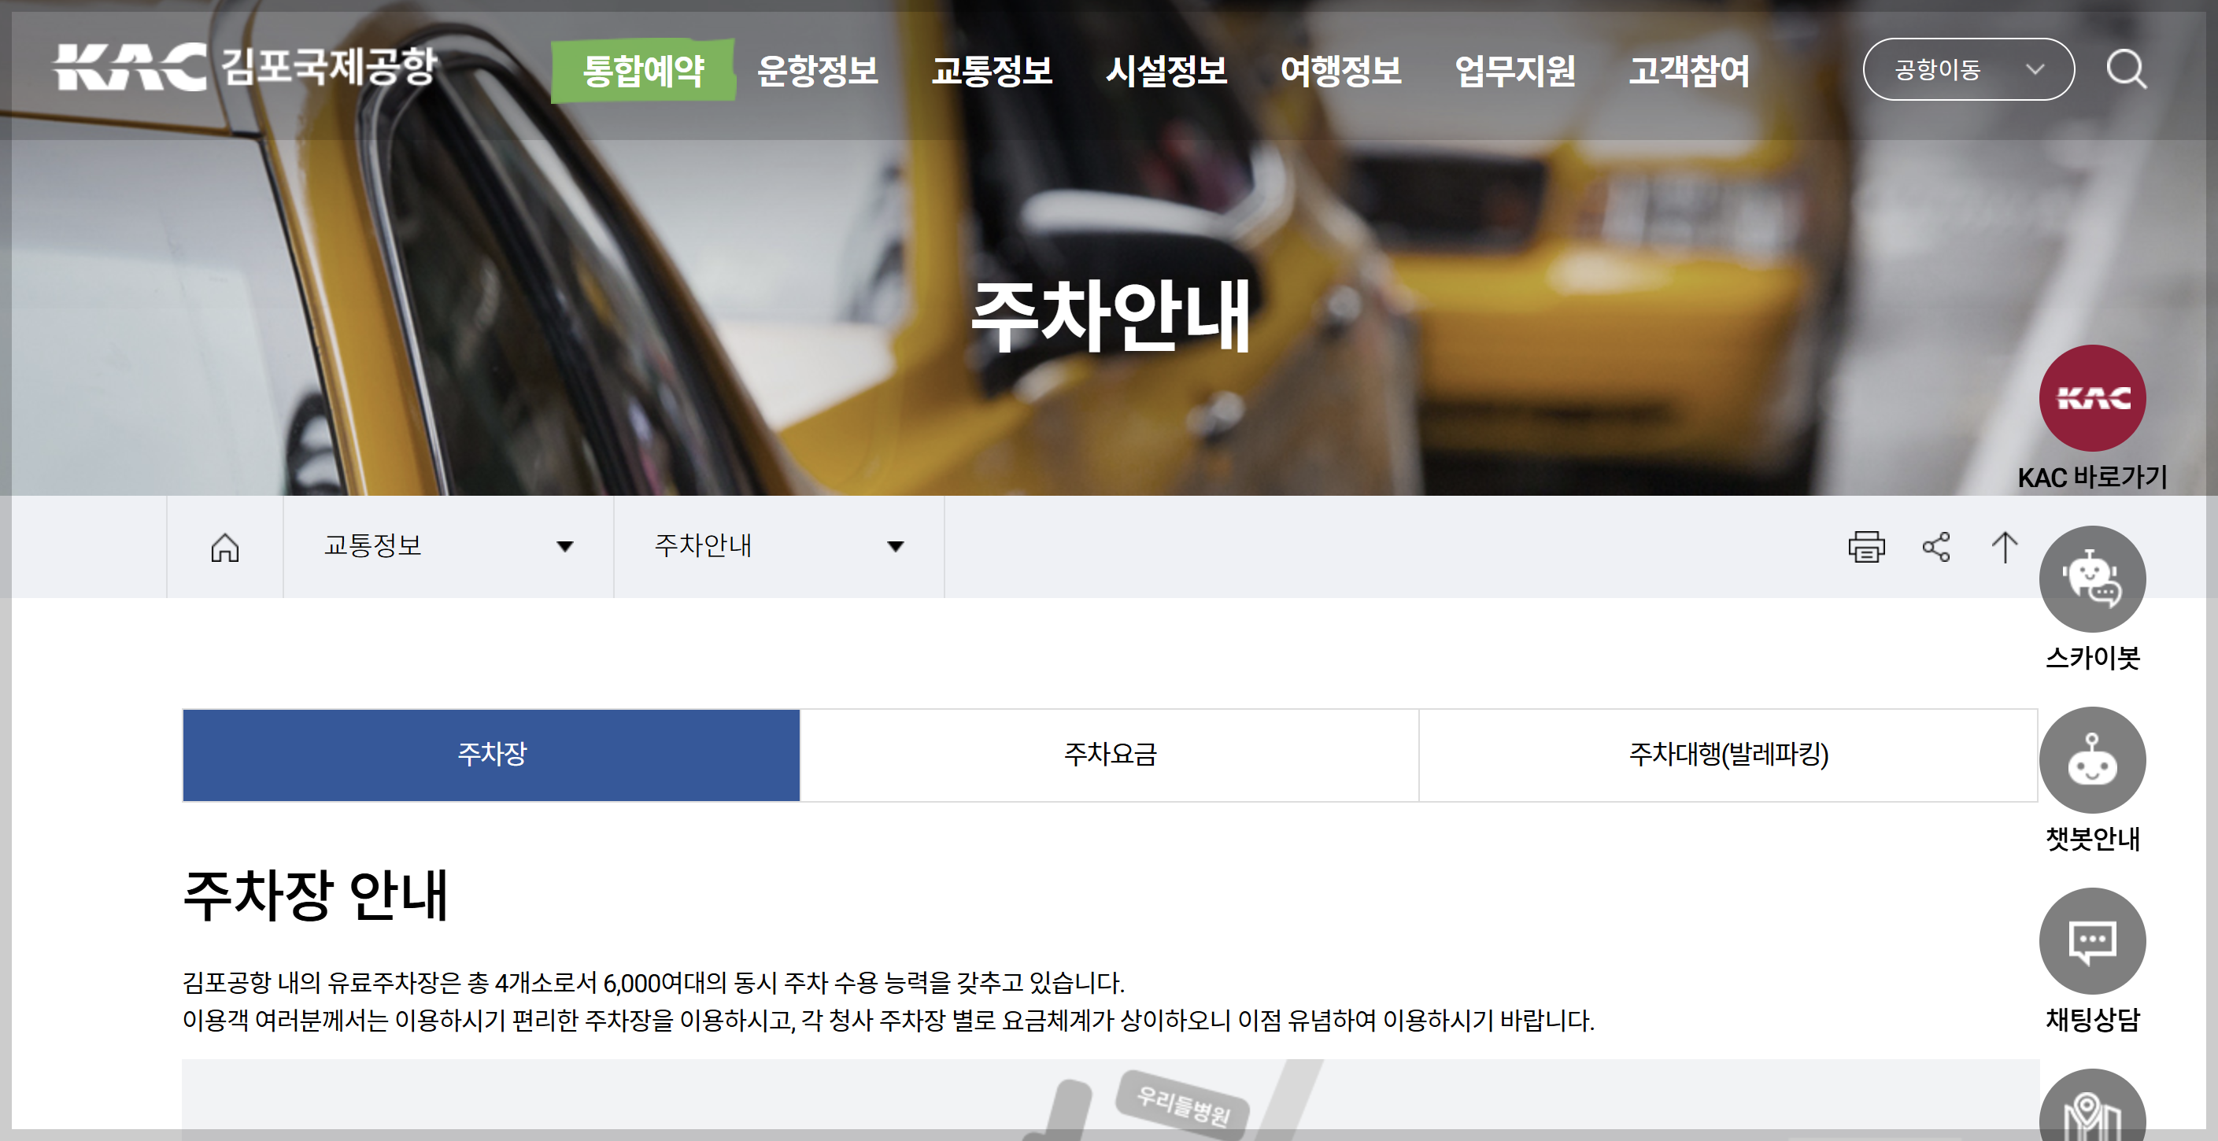Image resolution: width=2218 pixels, height=1141 pixels.
Task: Open the 챗봇안내 icon
Action: (x=2091, y=760)
